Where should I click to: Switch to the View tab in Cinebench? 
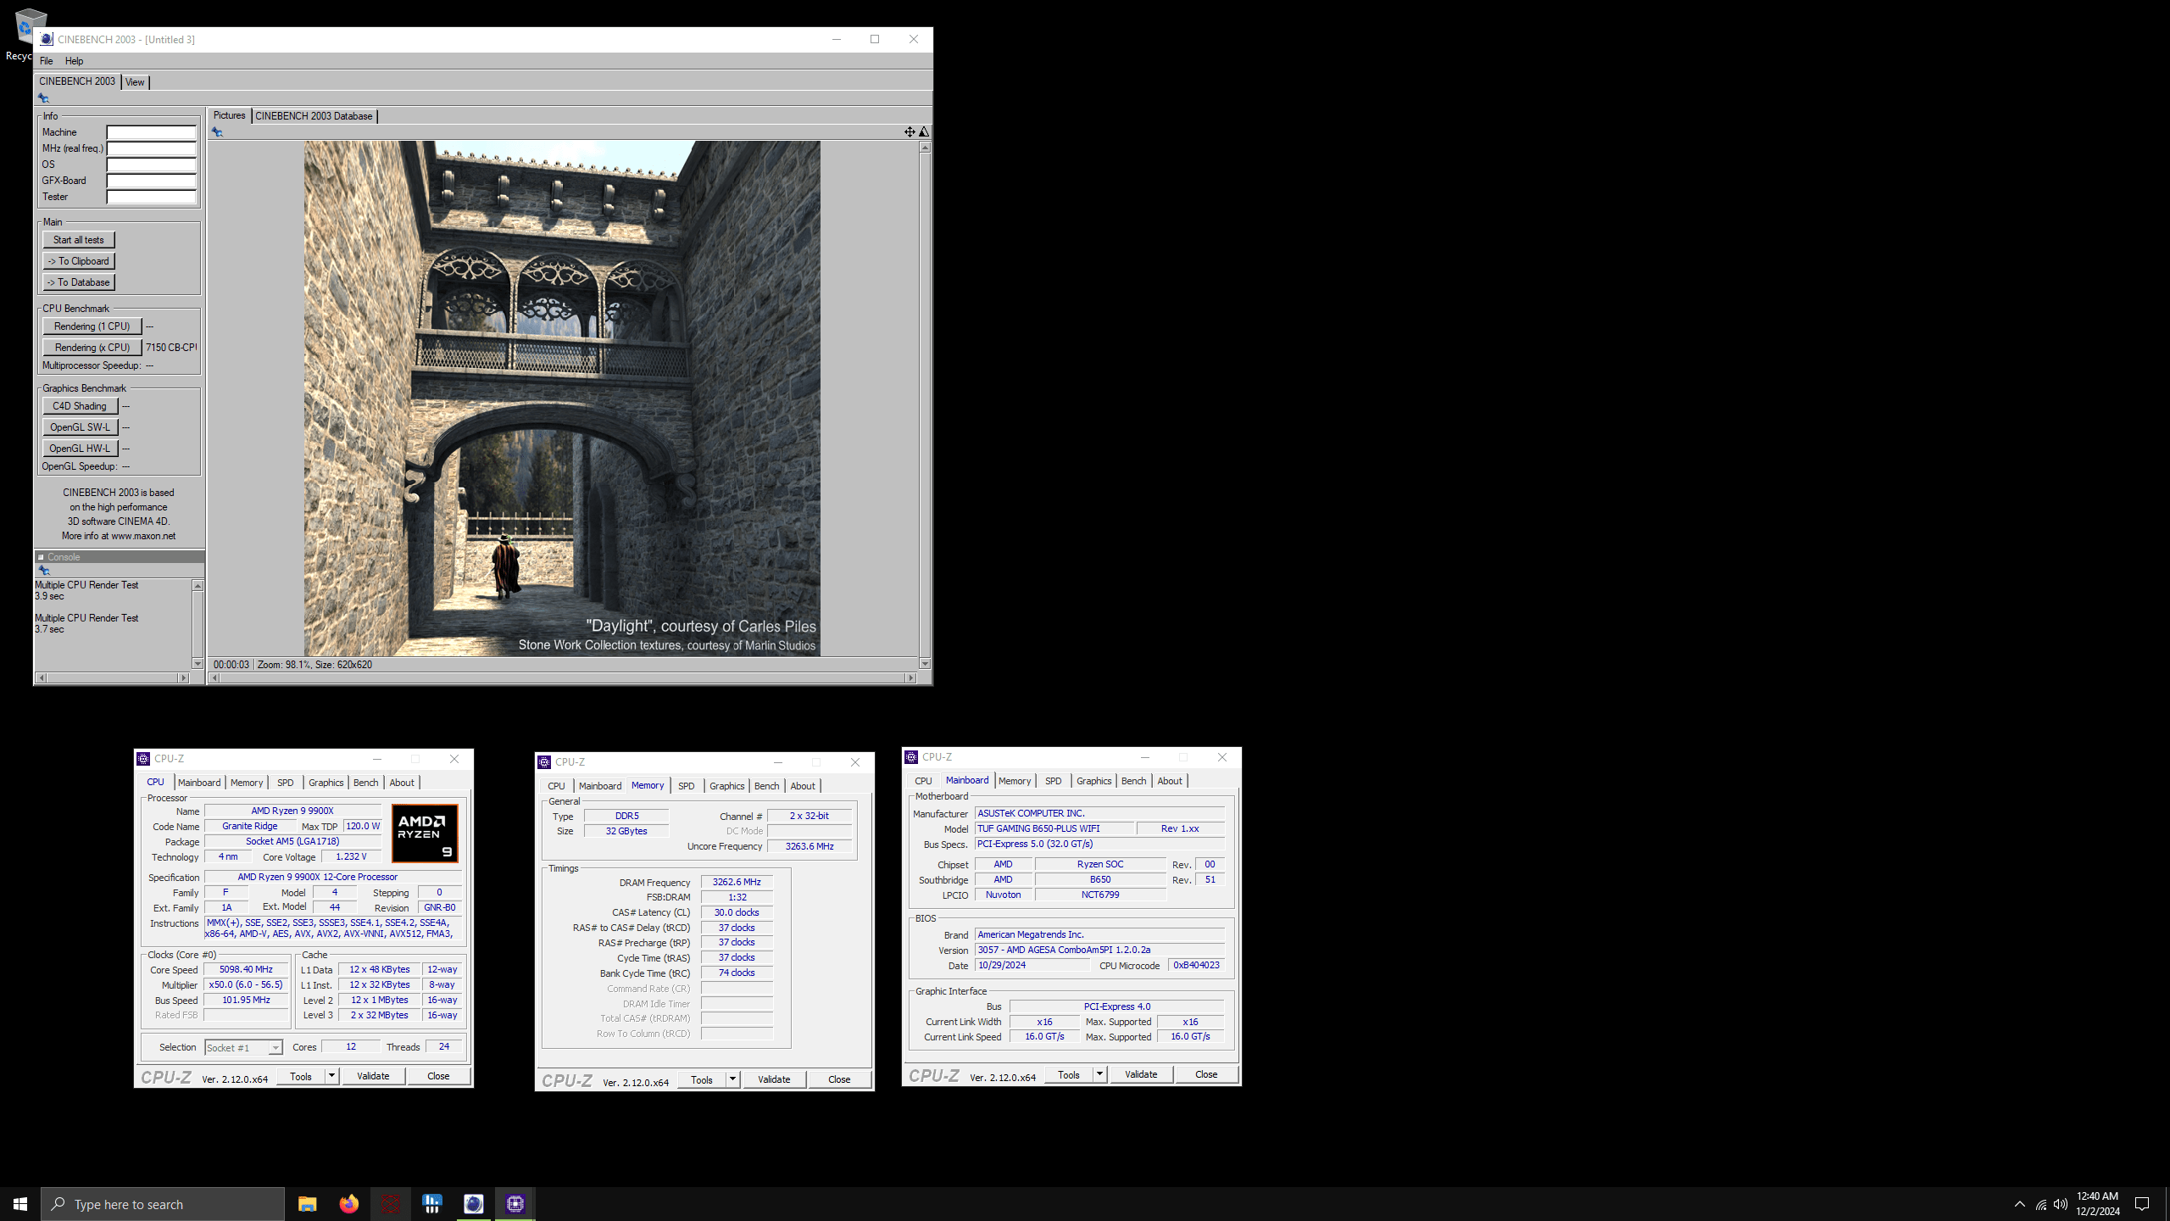tap(135, 82)
